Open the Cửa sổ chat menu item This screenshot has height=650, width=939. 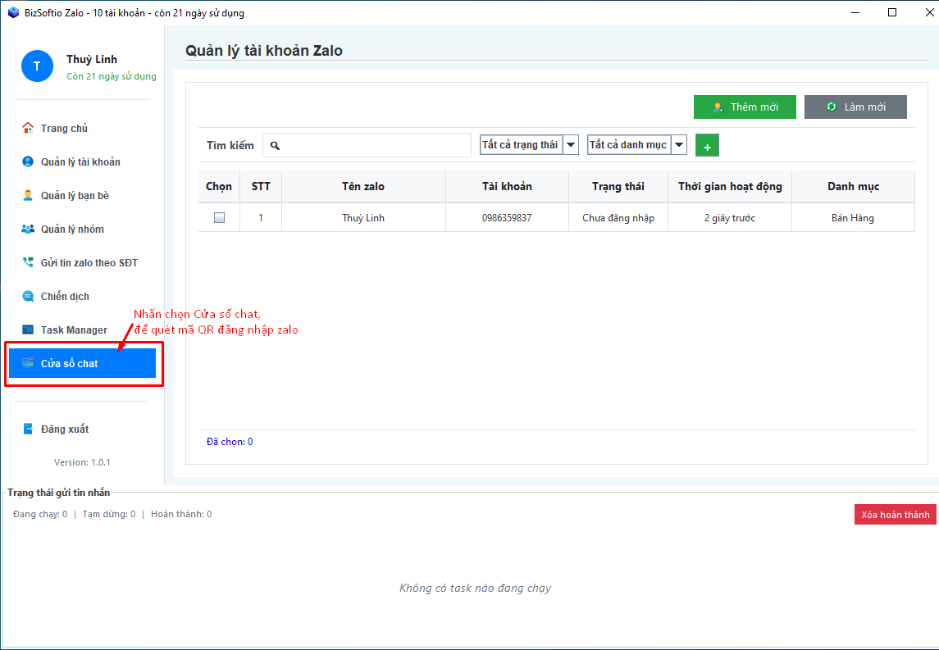pyautogui.click(x=82, y=363)
